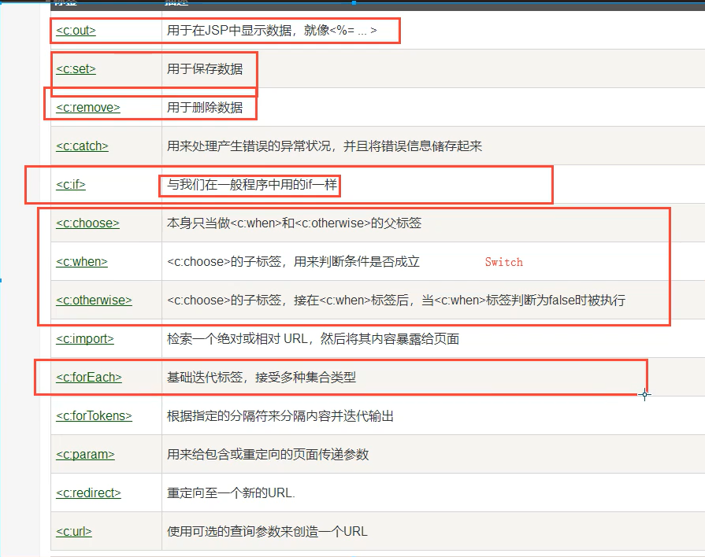Open the <c:choose> tag link
Image resolution: width=705 pixels, height=557 pixels.
87,223
